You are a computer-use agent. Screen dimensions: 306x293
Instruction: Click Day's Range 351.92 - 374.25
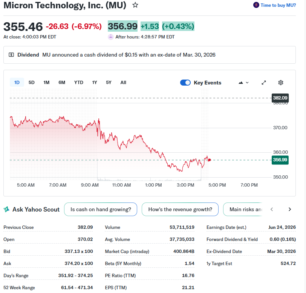(75, 275)
